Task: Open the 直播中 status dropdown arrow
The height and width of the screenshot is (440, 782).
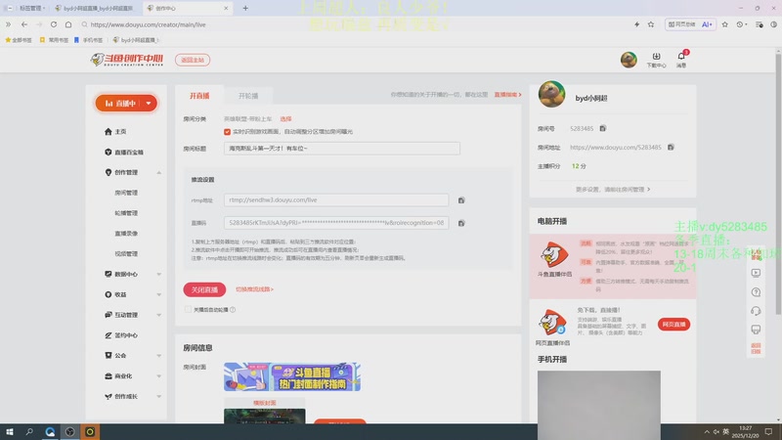Action: tap(149, 104)
